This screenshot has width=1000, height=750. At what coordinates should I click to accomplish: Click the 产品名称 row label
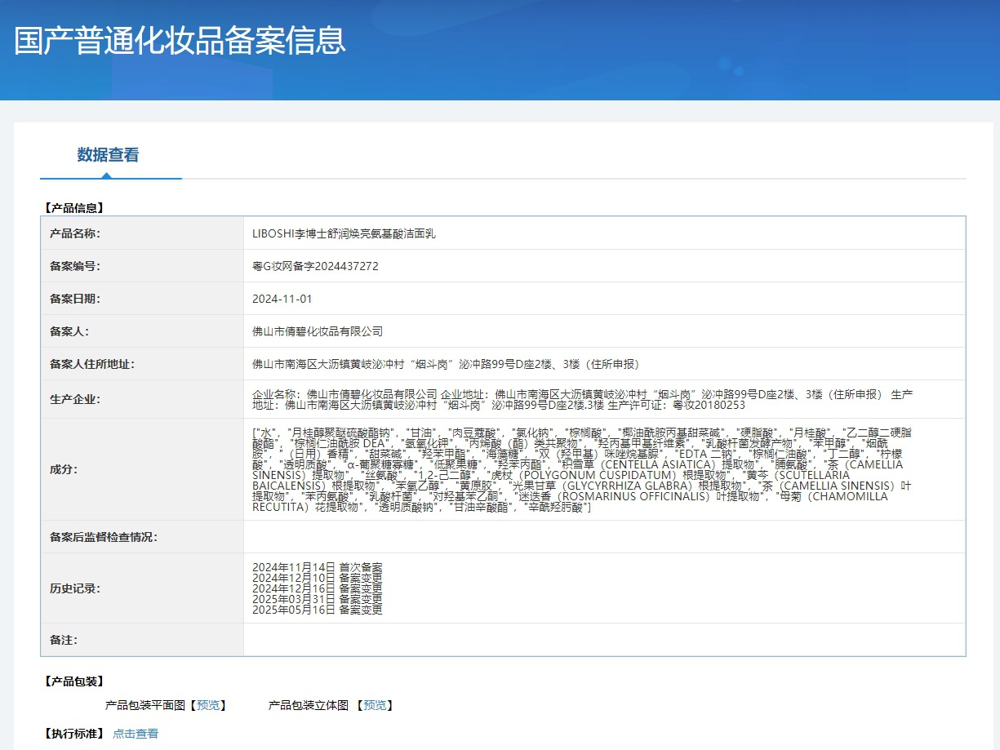74,233
